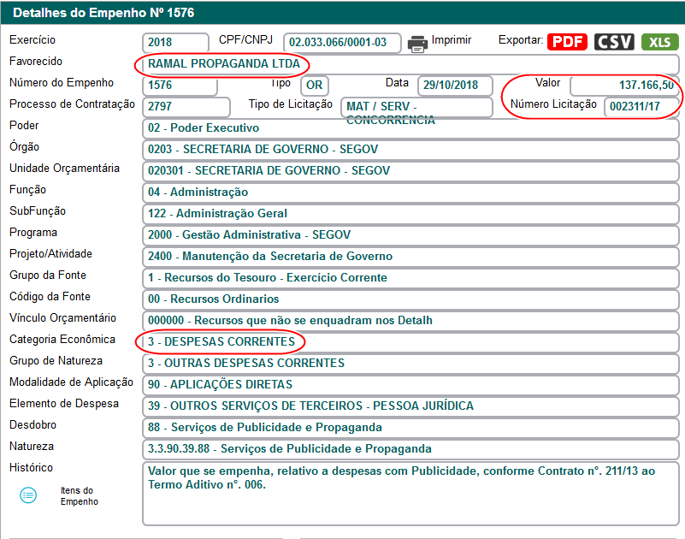Export details as CSV
The width and height of the screenshot is (685, 539).
coord(614,42)
